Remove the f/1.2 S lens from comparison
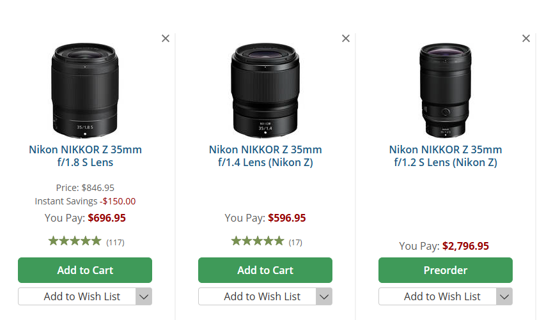The width and height of the screenshot is (537, 320). [x=526, y=38]
